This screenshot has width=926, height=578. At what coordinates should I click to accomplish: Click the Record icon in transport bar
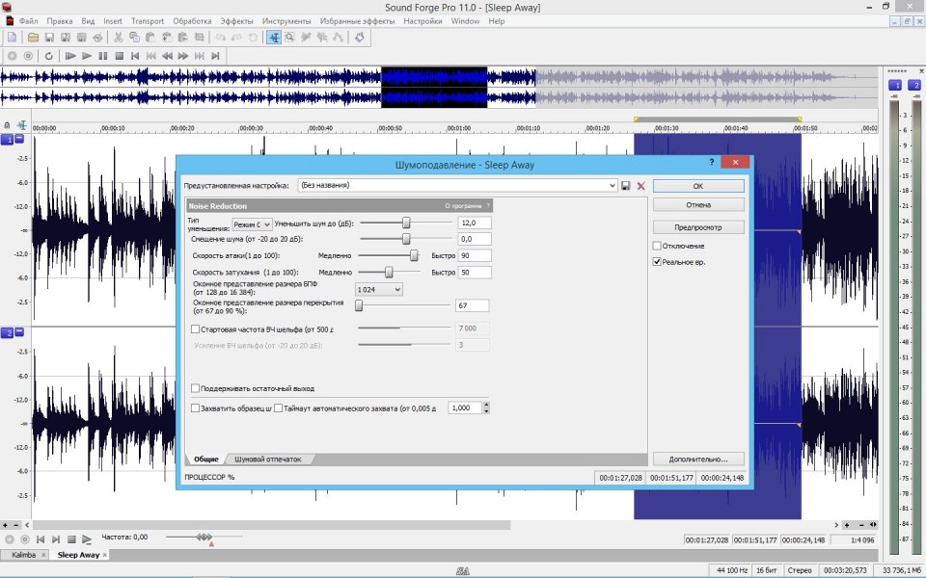tap(12, 55)
